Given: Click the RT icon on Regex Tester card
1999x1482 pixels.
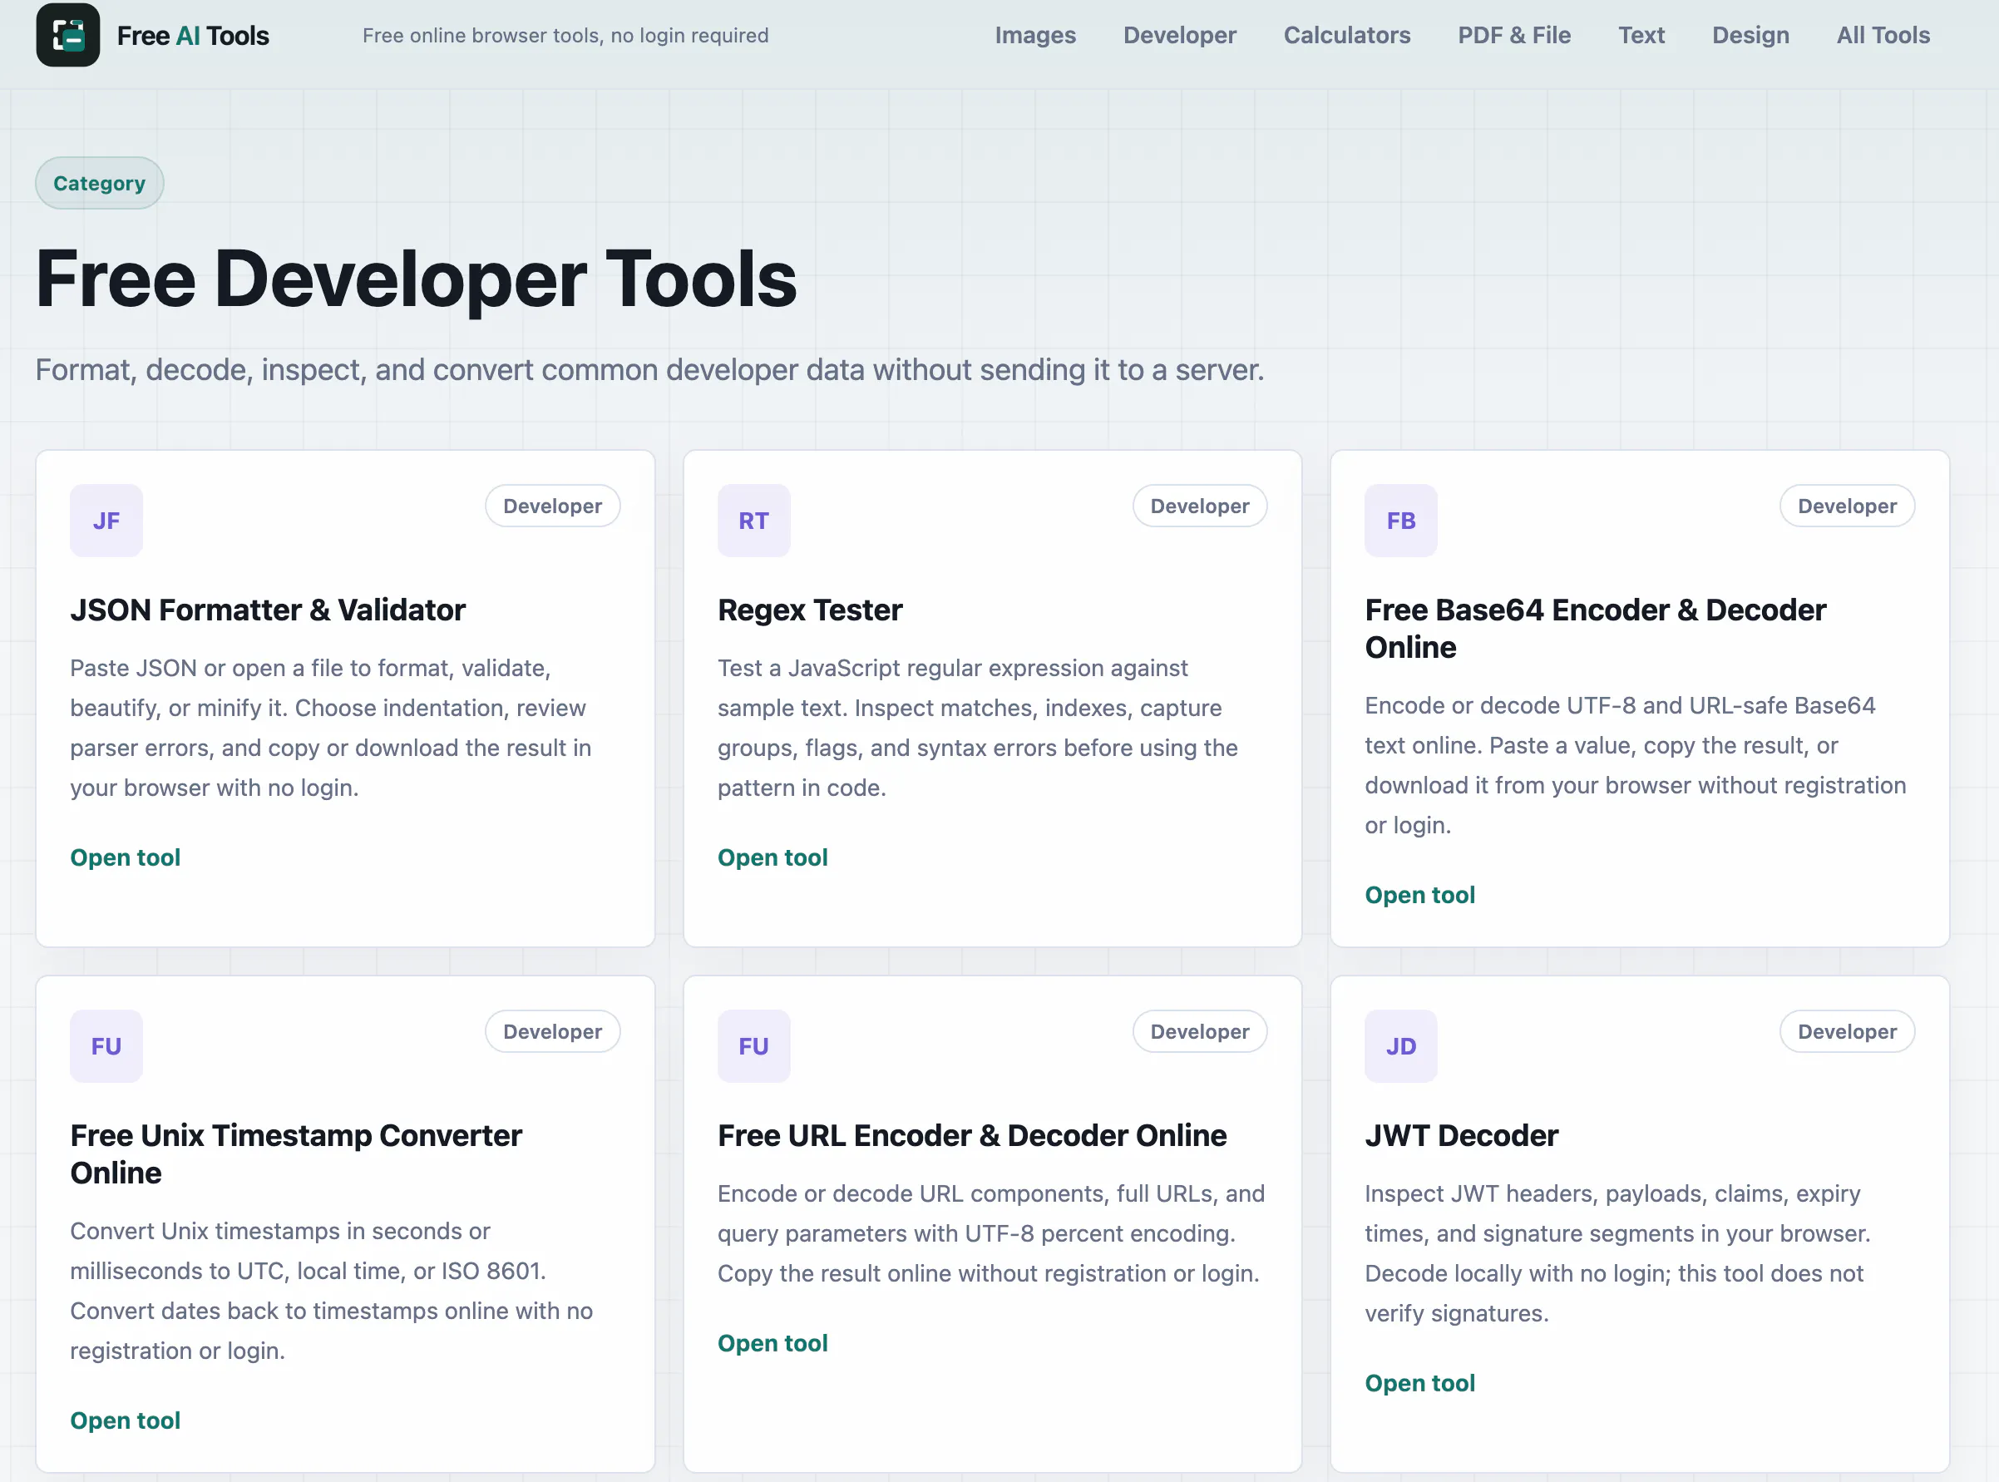Looking at the screenshot, I should coord(753,521).
